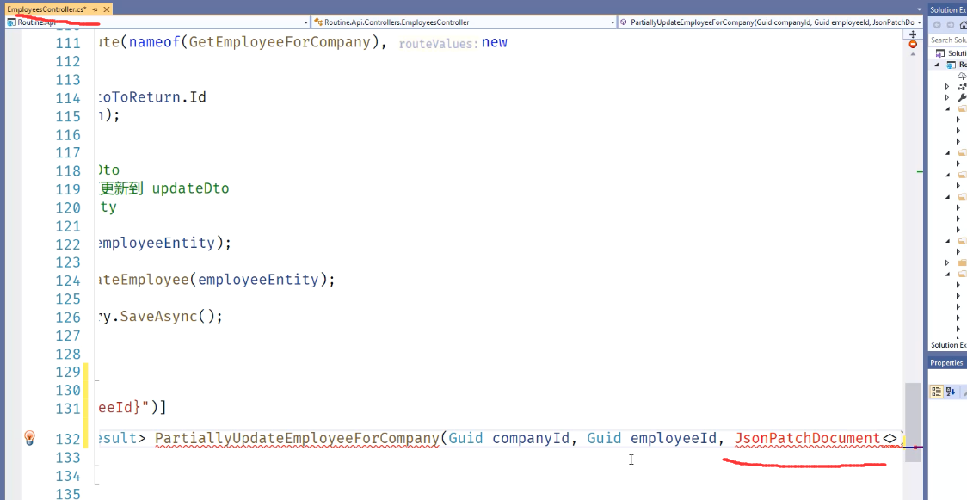This screenshot has height=500, width=967.
Task: Click JsonPatchDocument on line 132
Action: click(x=807, y=438)
